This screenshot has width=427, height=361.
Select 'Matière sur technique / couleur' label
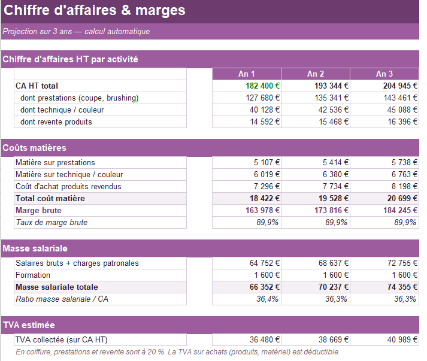tap(100, 174)
